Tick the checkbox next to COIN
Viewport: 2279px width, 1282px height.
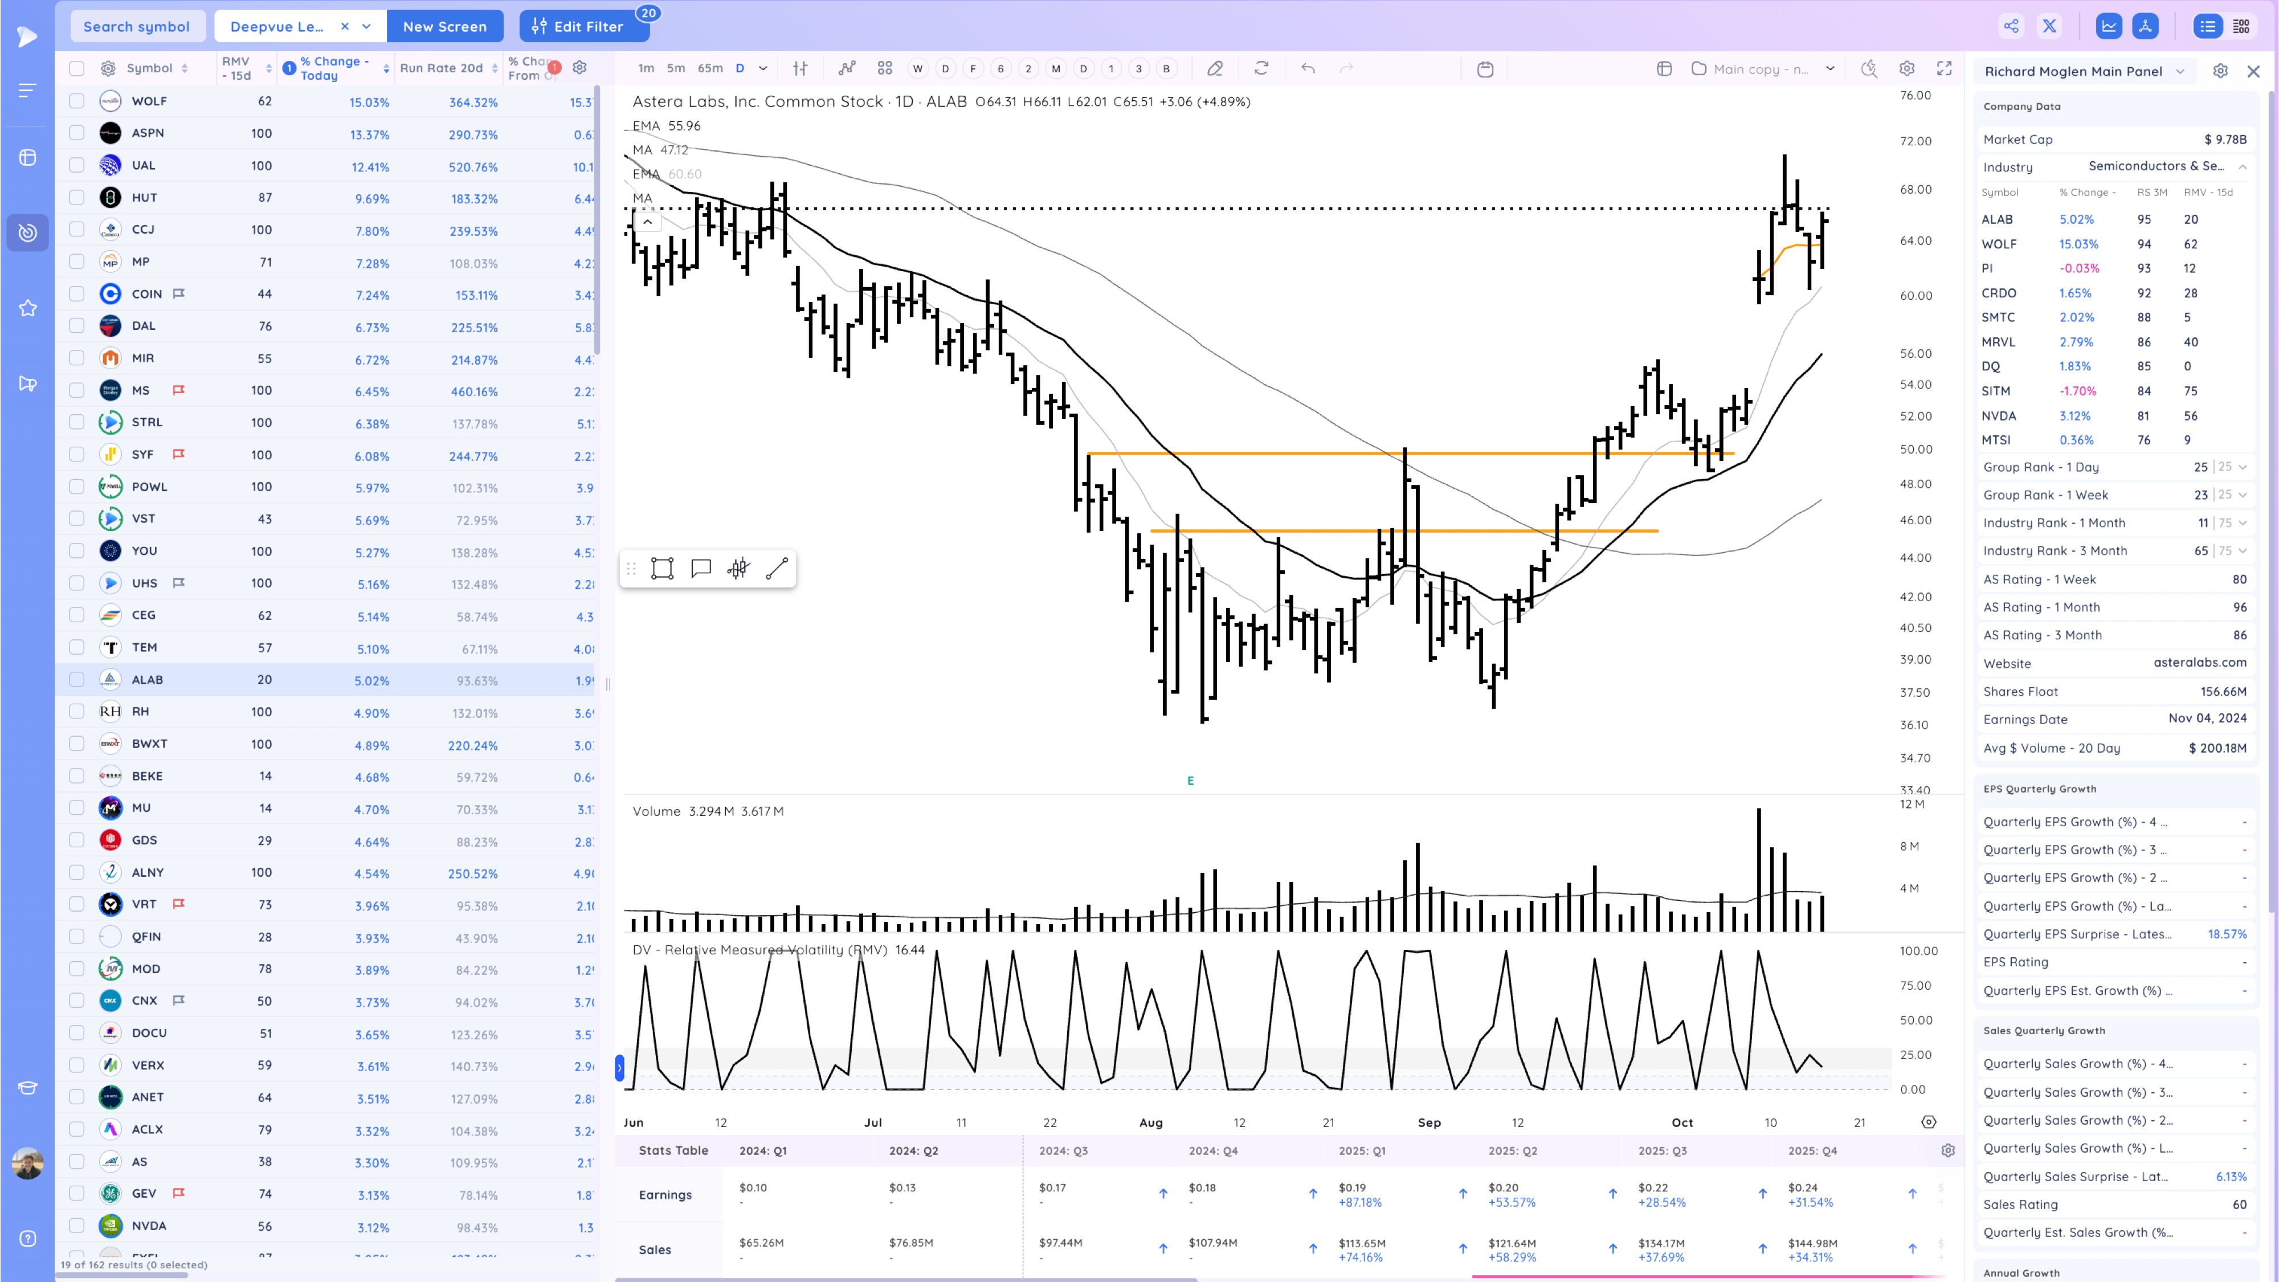pos(77,294)
